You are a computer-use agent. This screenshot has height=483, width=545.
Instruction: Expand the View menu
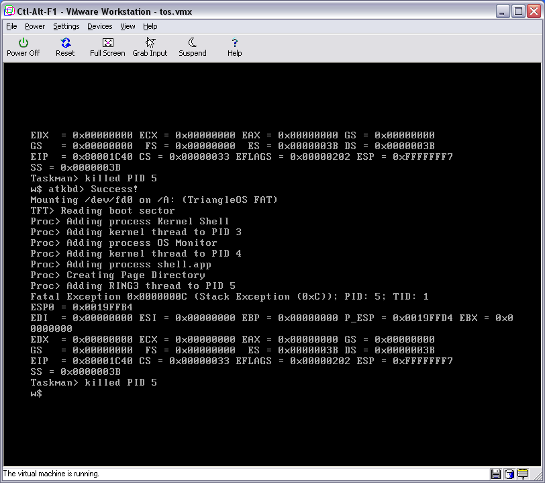point(128,26)
